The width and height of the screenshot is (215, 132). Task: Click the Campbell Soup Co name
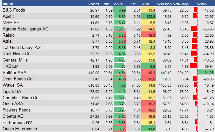click(21, 98)
